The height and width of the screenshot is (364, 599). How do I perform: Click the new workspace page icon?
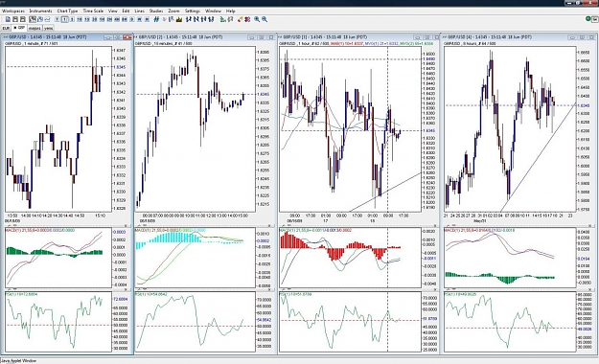[x=8, y=19]
